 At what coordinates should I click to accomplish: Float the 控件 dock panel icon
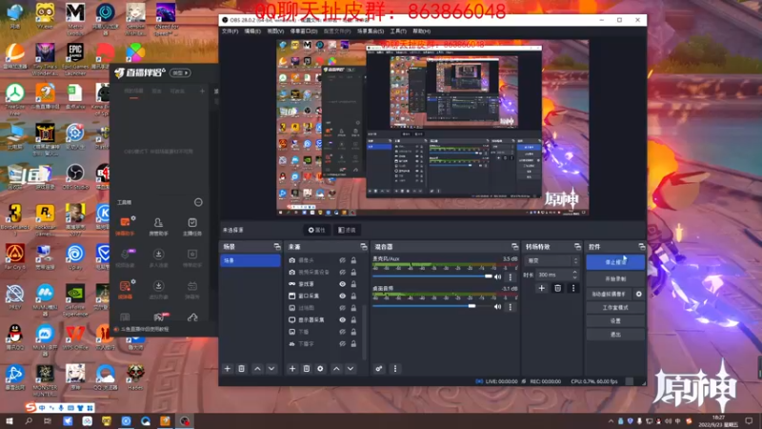(x=641, y=247)
